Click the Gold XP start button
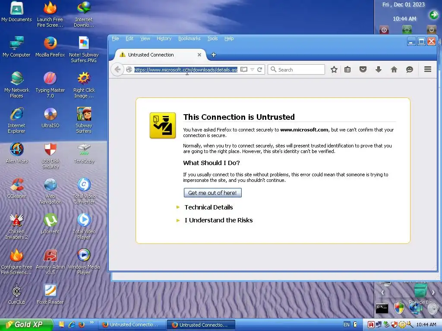Viewport: 442px width, 331px height. click(x=26, y=325)
